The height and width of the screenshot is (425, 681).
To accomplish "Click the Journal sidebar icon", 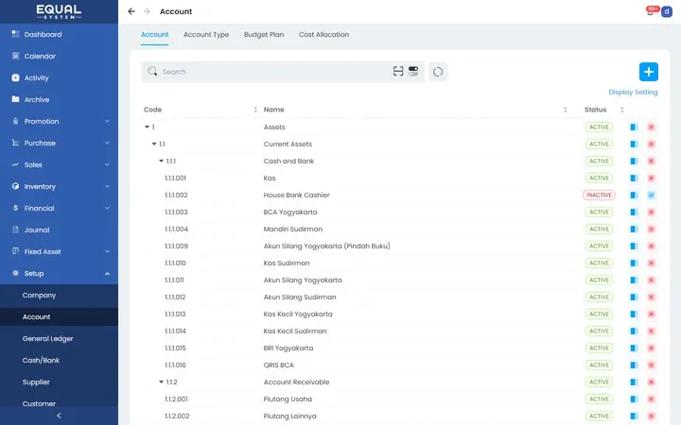I will 16,229.
